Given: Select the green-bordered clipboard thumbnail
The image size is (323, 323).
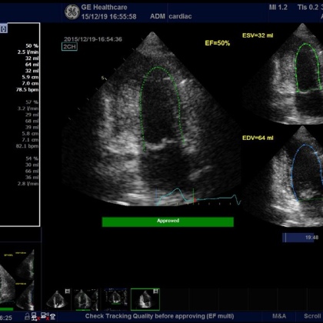Looking at the screenshot, I should tap(145, 299).
